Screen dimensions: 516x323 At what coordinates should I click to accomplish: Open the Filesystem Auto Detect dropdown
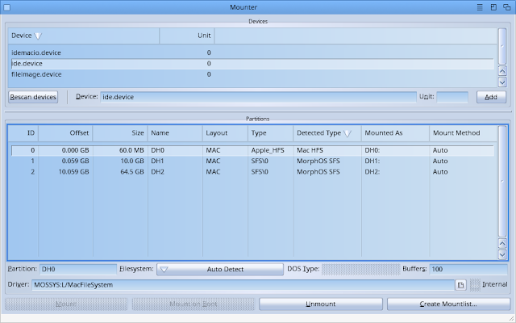click(x=220, y=269)
